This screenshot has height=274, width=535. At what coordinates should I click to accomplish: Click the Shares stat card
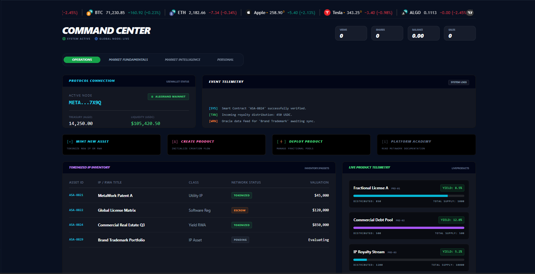coord(387,33)
